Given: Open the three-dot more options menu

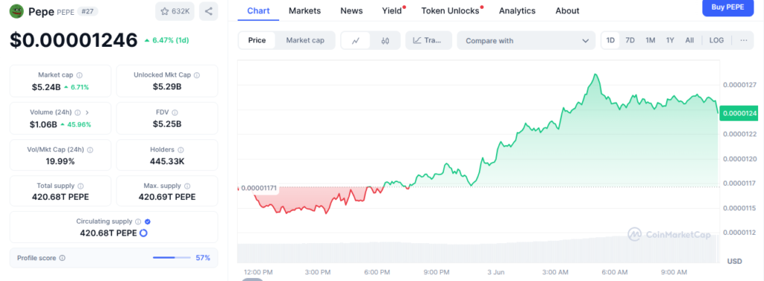Looking at the screenshot, I should pos(744,40).
